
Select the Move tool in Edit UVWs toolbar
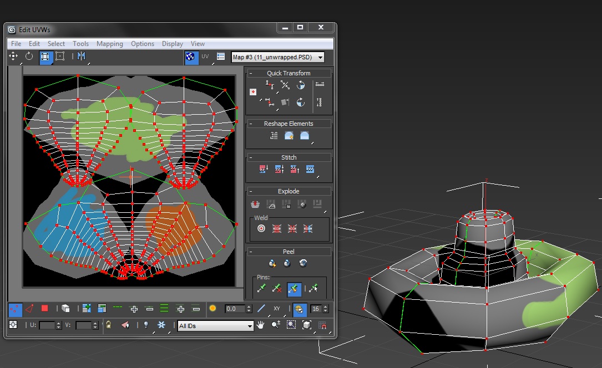pos(13,57)
